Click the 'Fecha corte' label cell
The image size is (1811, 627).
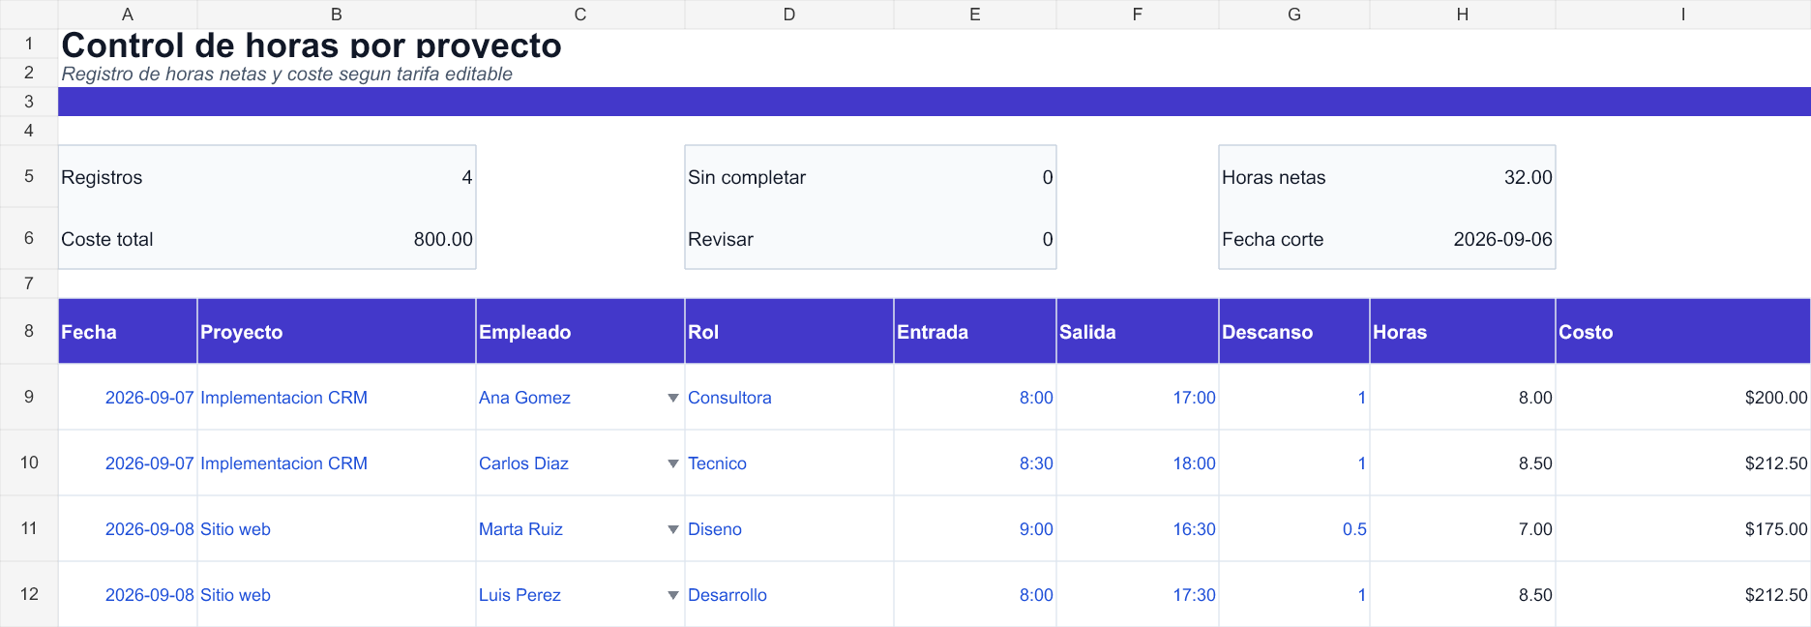pyautogui.click(x=1294, y=239)
